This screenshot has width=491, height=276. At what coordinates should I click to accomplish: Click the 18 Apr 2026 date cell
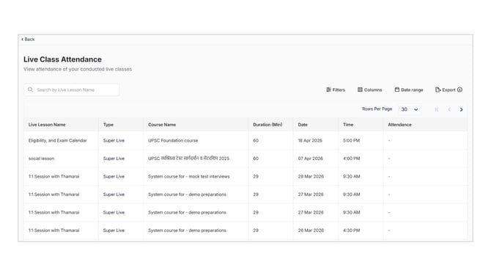pos(310,140)
